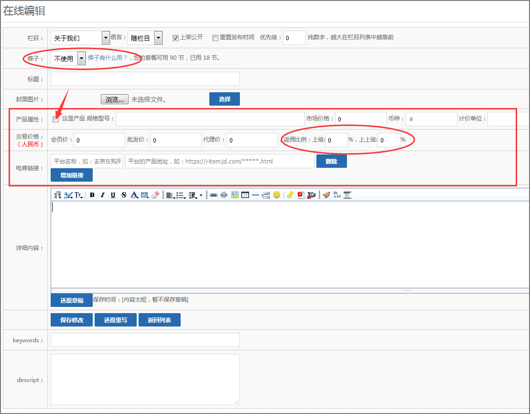Insert a table into the editor

(245, 195)
